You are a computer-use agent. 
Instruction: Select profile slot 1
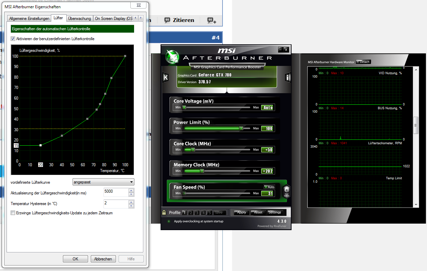pos(184,213)
